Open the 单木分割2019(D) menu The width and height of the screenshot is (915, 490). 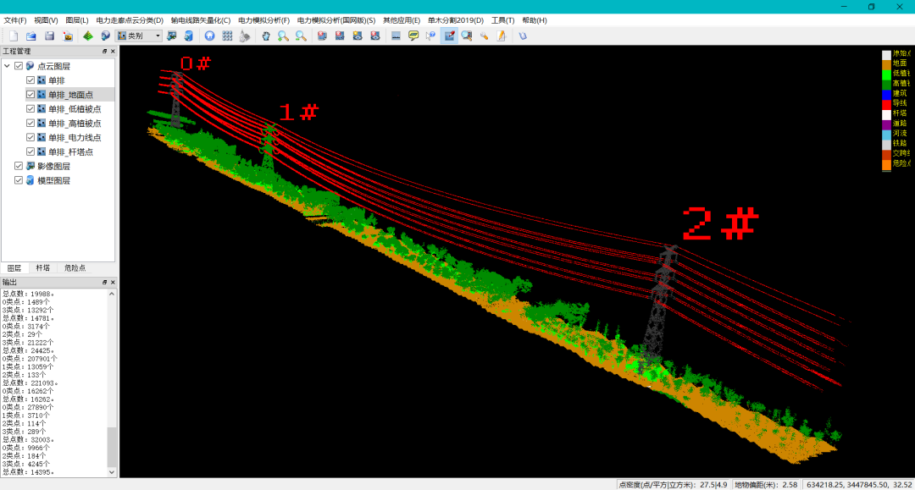click(455, 19)
